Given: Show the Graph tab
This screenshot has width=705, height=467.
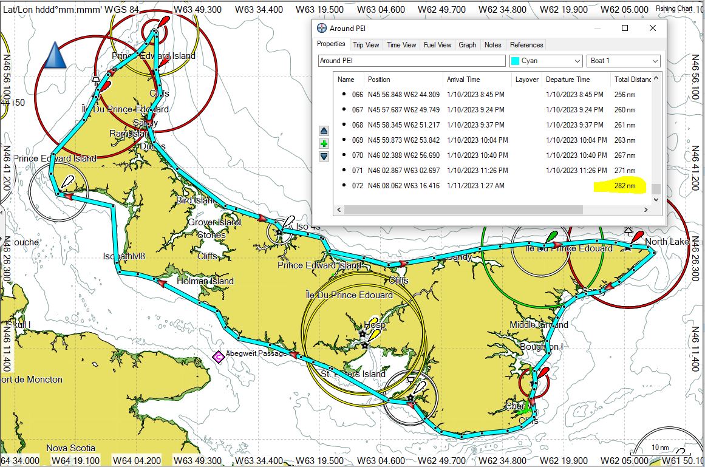Looking at the screenshot, I should click(x=468, y=45).
